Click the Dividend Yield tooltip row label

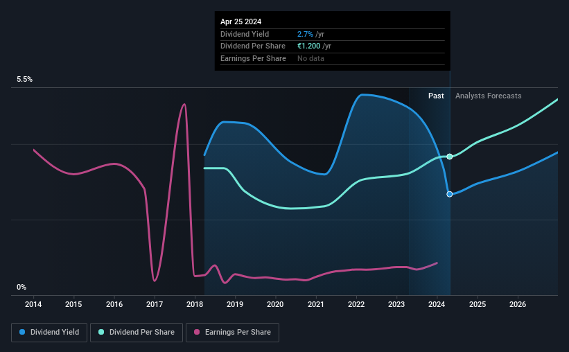245,34
